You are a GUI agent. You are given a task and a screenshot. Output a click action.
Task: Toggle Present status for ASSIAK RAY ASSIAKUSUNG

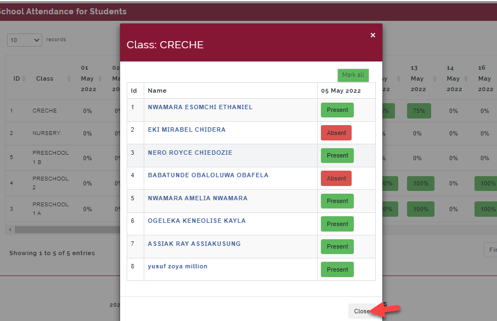[337, 246]
